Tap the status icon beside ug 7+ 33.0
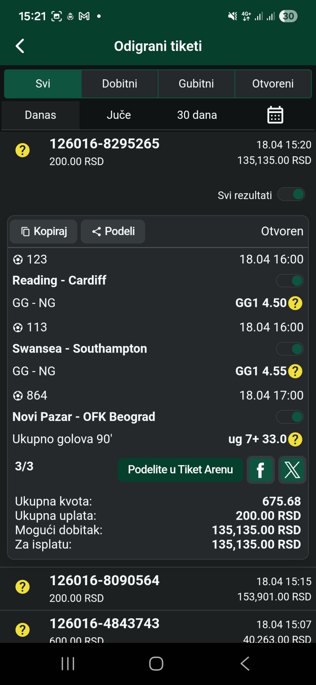This screenshot has width=316, height=685. [295, 439]
